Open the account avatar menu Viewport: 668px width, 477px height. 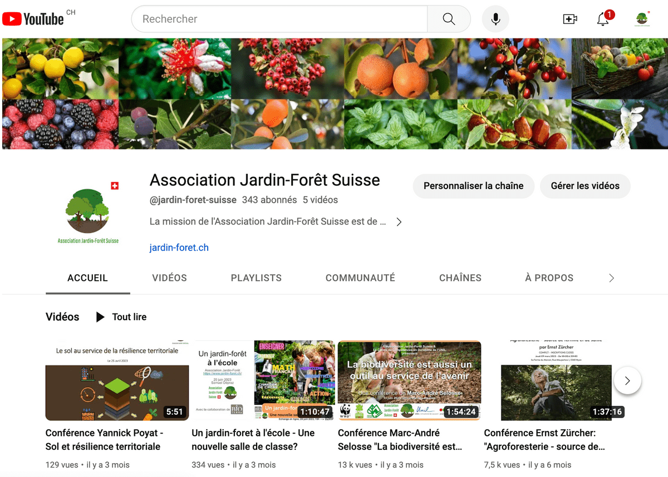(642, 19)
